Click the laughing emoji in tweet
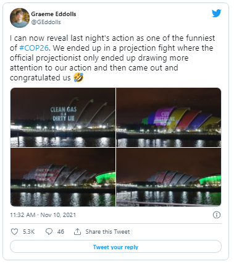234x264 pixels. coord(78,77)
